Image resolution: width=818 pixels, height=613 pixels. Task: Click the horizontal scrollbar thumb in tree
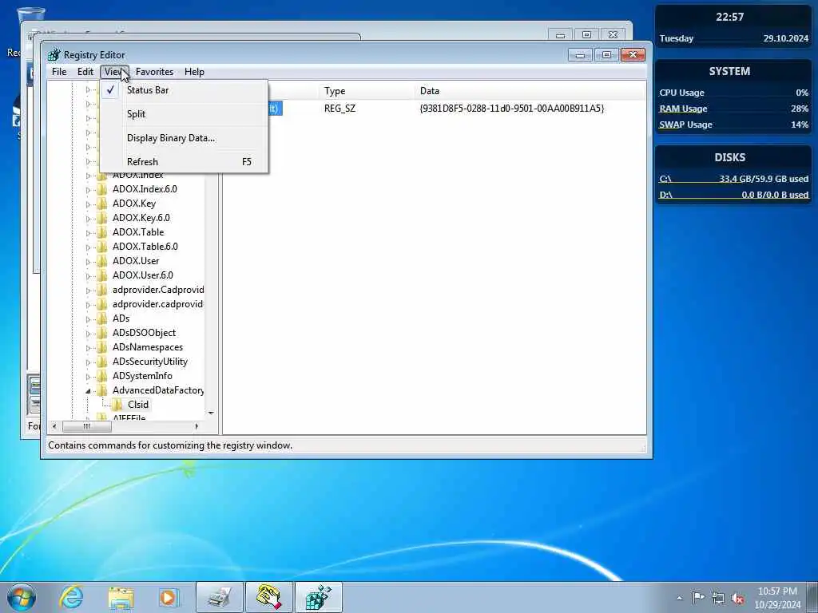pyautogui.click(x=86, y=426)
